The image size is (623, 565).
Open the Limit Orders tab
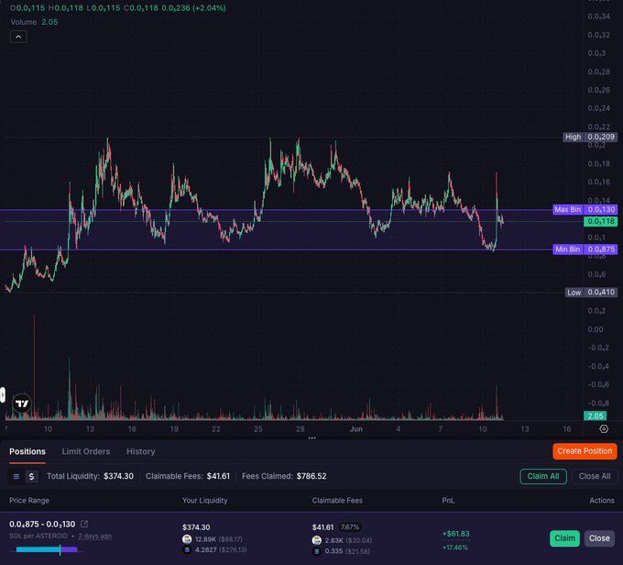point(86,451)
